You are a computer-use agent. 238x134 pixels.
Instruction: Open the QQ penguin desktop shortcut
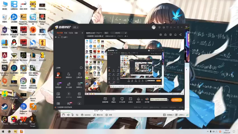[x=14, y=44]
